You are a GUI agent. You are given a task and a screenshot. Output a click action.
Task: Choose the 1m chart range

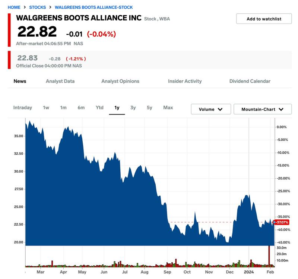pos(63,108)
